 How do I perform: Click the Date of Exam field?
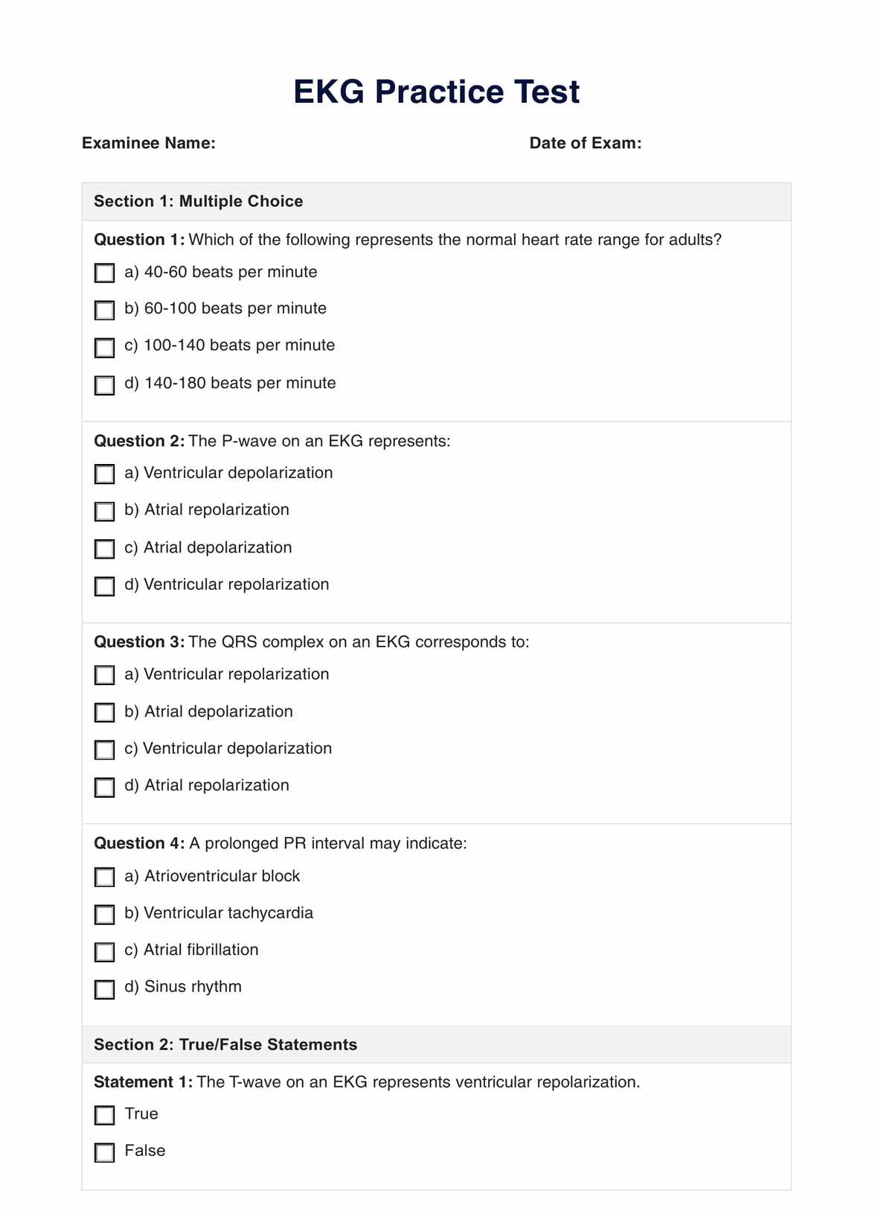714,143
